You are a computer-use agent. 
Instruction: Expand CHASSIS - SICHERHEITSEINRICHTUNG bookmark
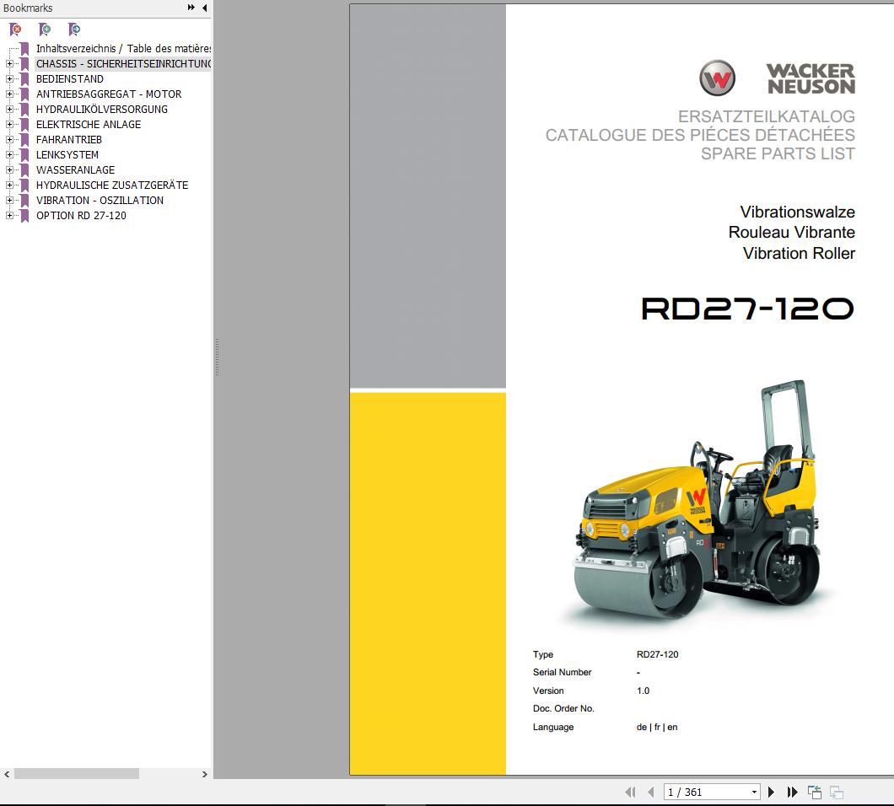coord(9,64)
